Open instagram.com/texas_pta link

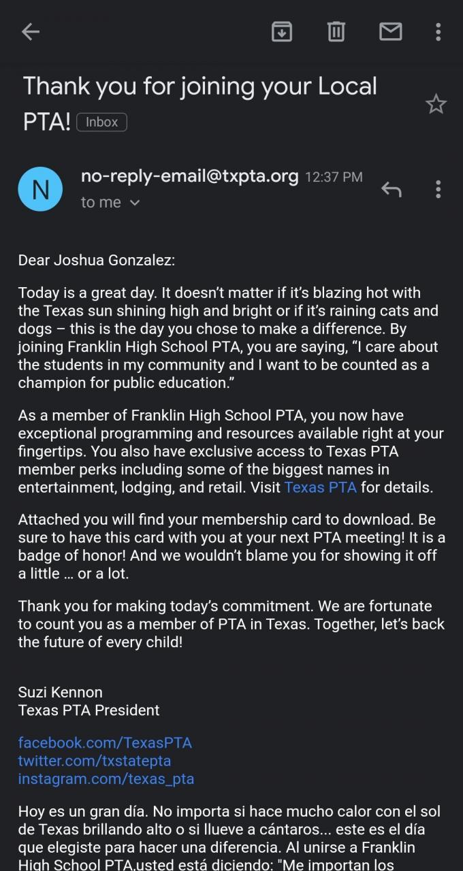coord(106,778)
